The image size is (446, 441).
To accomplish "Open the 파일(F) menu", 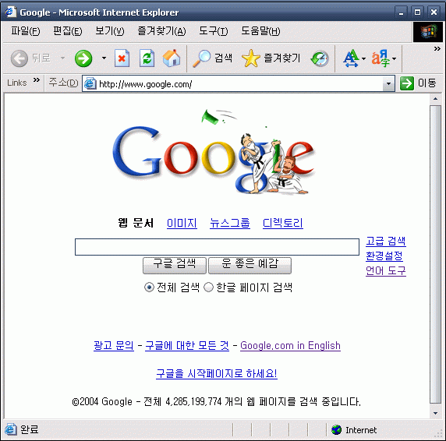I will click(x=25, y=31).
